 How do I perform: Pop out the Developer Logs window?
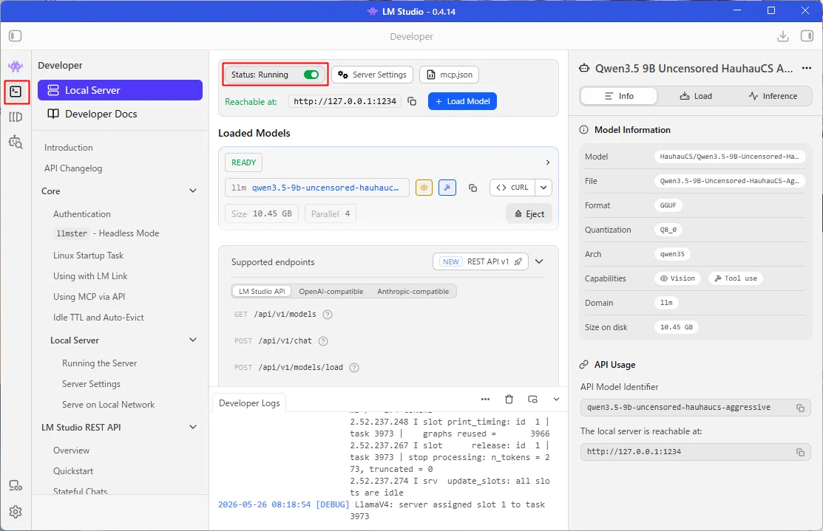click(x=532, y=400)
